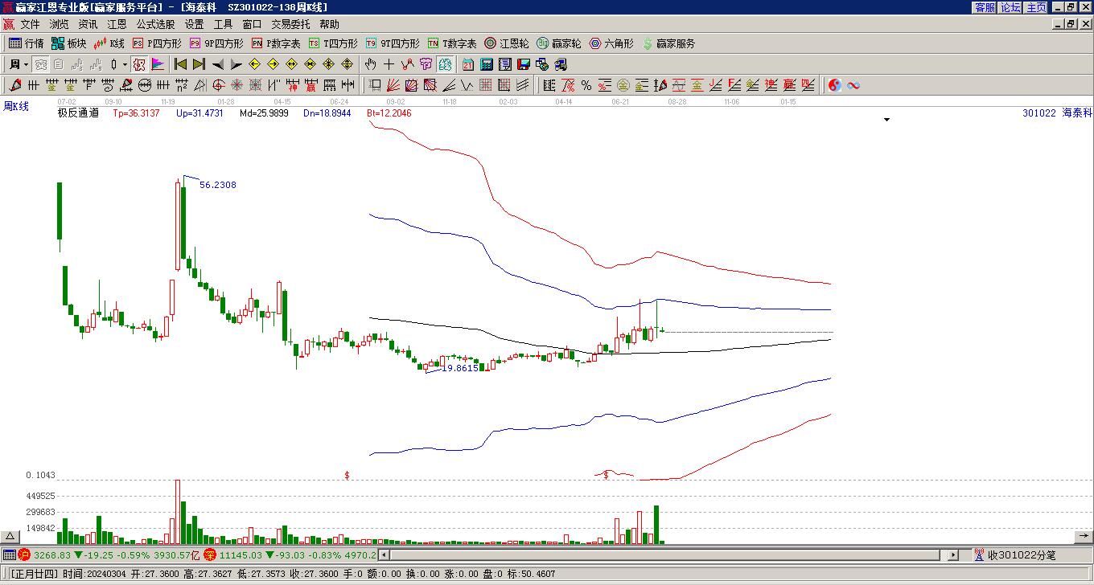
Task: Click the up-triangle button beside volume panel
Action: (10, 537)
